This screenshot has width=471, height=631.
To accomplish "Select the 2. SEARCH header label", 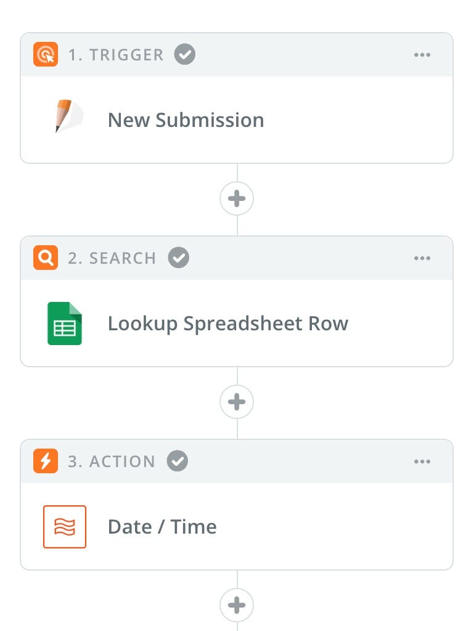I will coord(112,258).
